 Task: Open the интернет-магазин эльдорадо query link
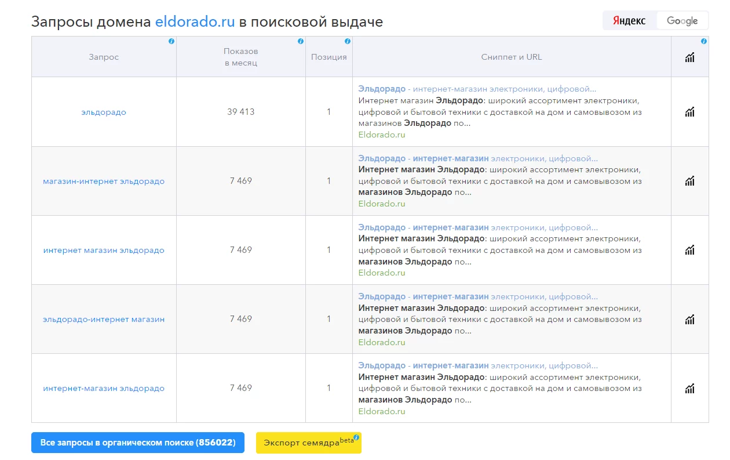point(104,388)
